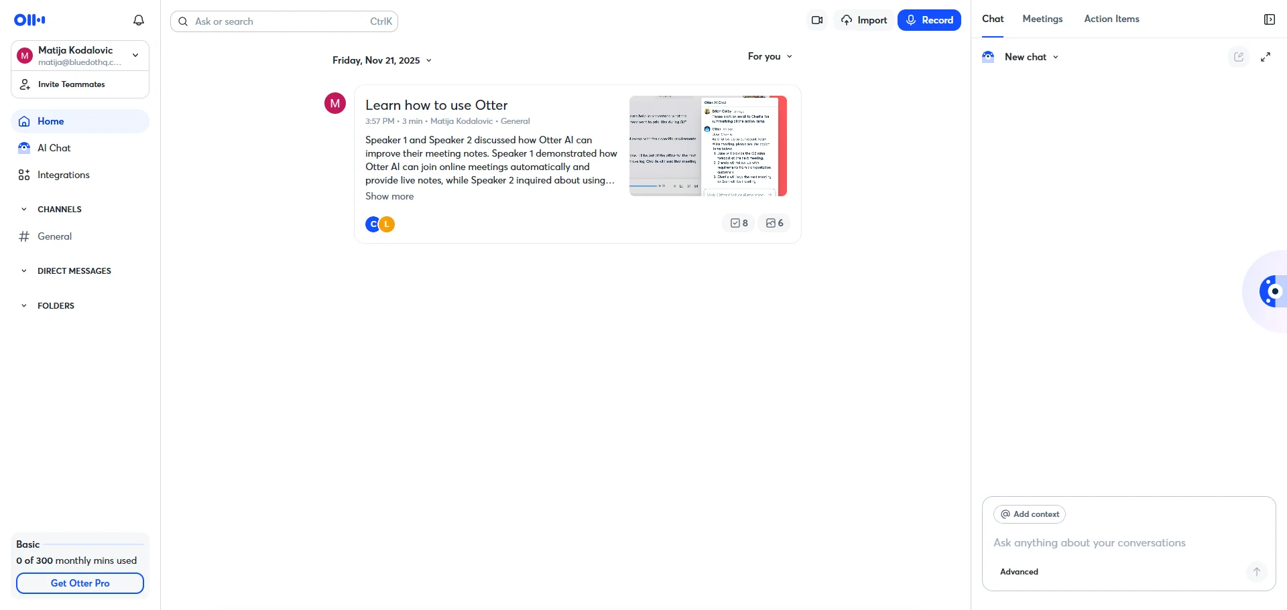Open the 8 action items badge
This screenshot has height=610, width=1287.
pyautogui.click(x=739, y=223)
